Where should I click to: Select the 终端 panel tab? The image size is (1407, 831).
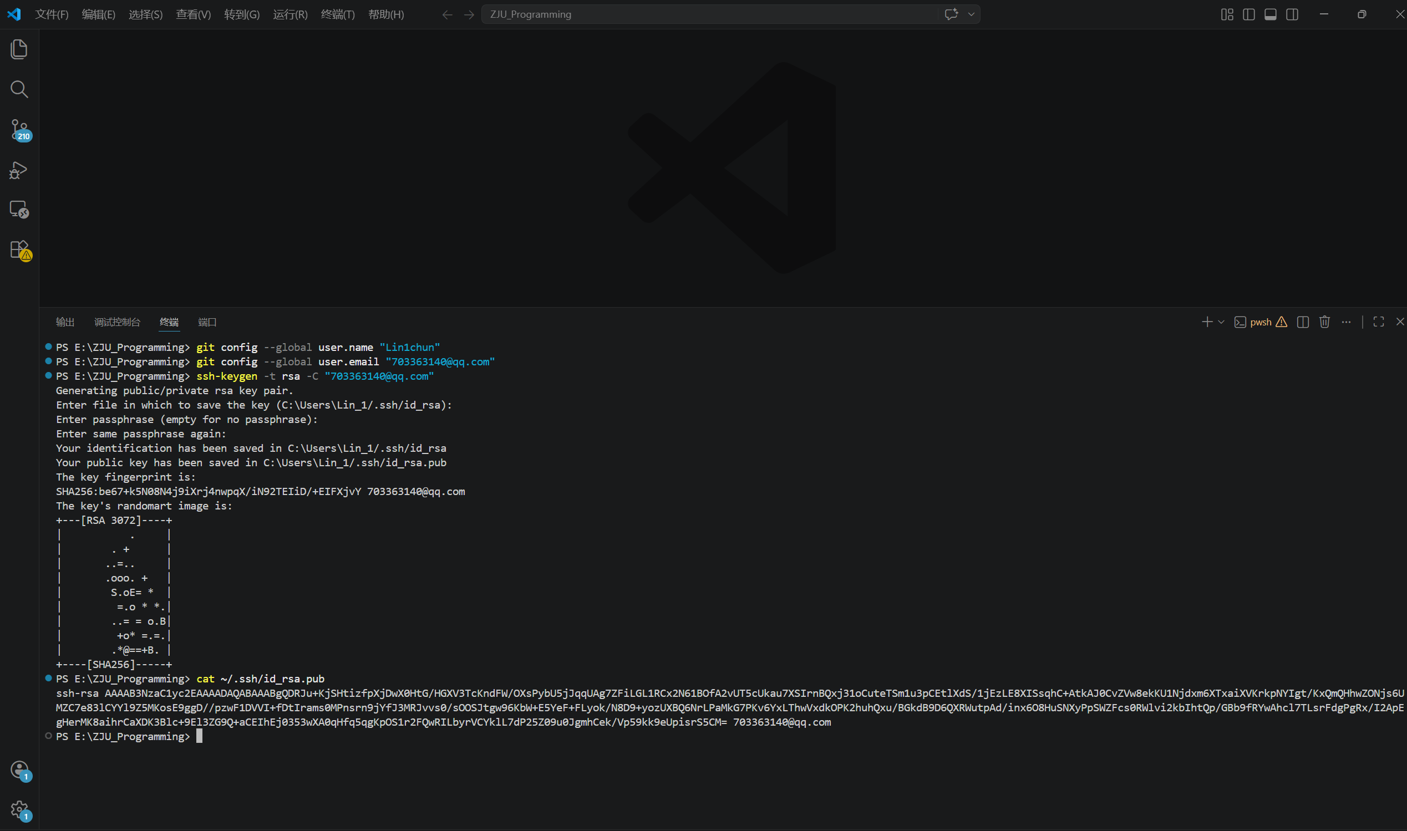click(x=169, y=322)
